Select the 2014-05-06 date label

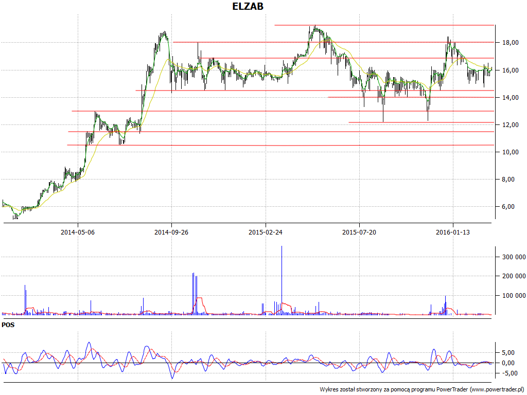click(x=78, y=232)
